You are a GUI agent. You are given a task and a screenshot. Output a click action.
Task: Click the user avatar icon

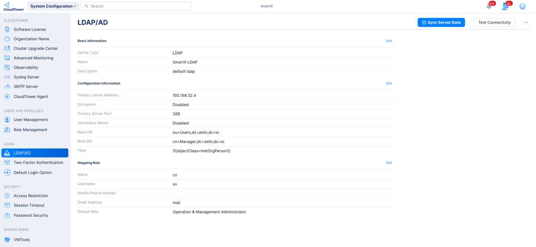(522, 6)
